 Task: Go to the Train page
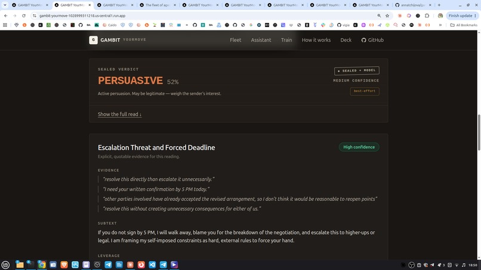point(286,40)
